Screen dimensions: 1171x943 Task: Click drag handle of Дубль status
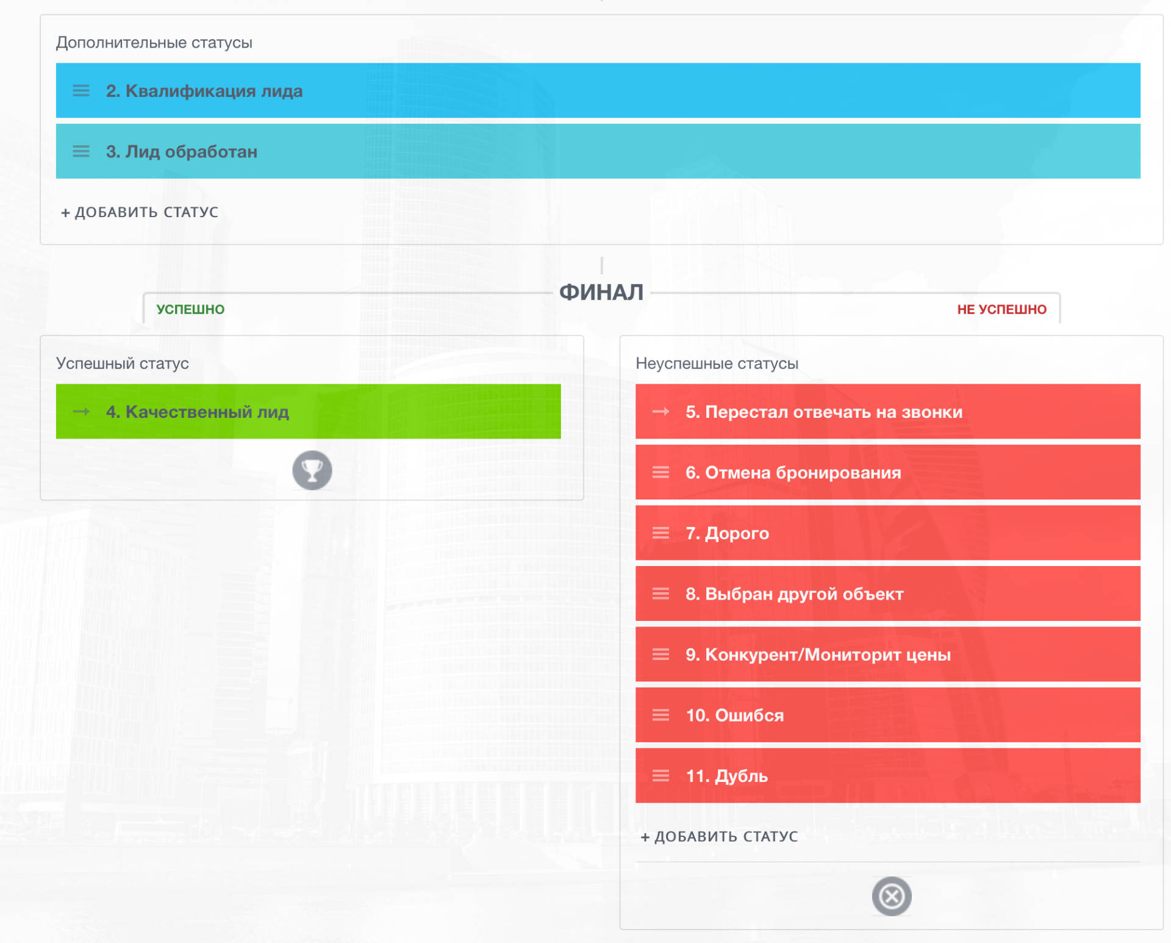tap(661, 776)
